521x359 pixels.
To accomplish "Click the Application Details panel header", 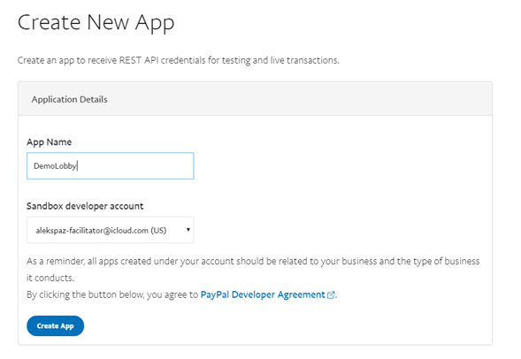I will (255, 99).
